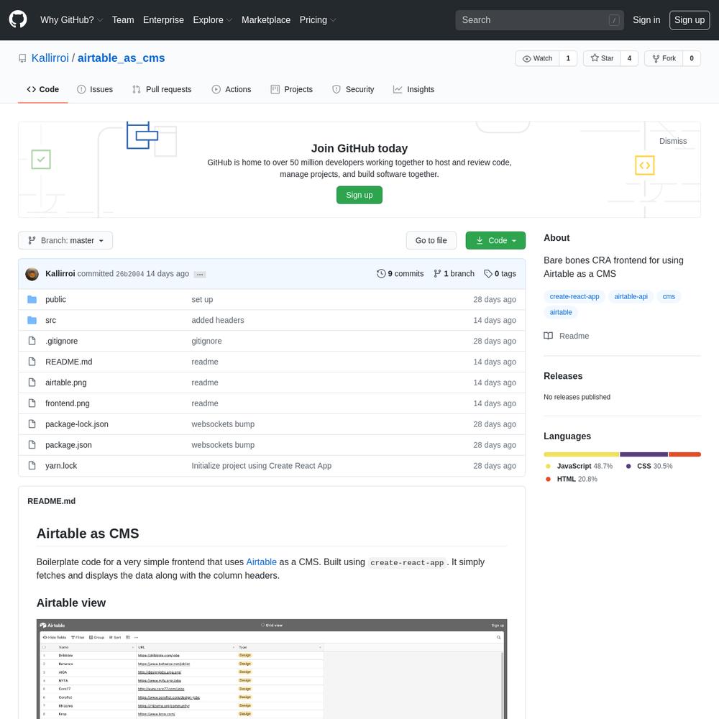
Task: Expand the Why GitHub? menu
Action: [71, 19]
